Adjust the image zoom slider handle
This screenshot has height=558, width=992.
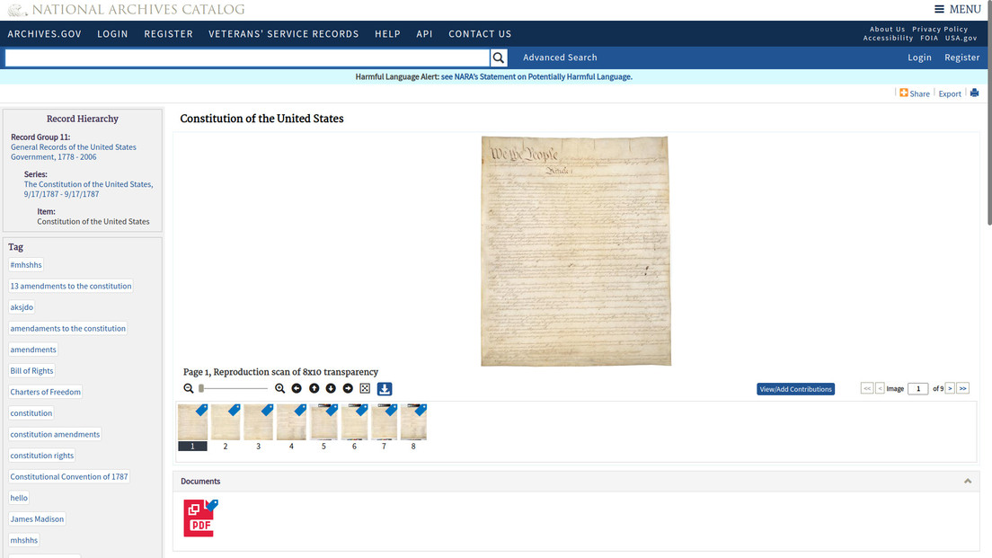(x=201, y=388)
